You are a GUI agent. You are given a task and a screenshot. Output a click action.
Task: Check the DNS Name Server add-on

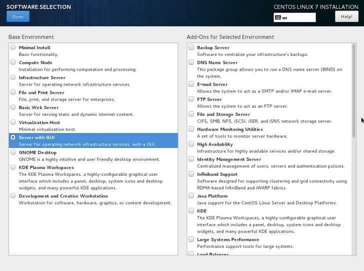pyautogui.click(x=191, y=62)
